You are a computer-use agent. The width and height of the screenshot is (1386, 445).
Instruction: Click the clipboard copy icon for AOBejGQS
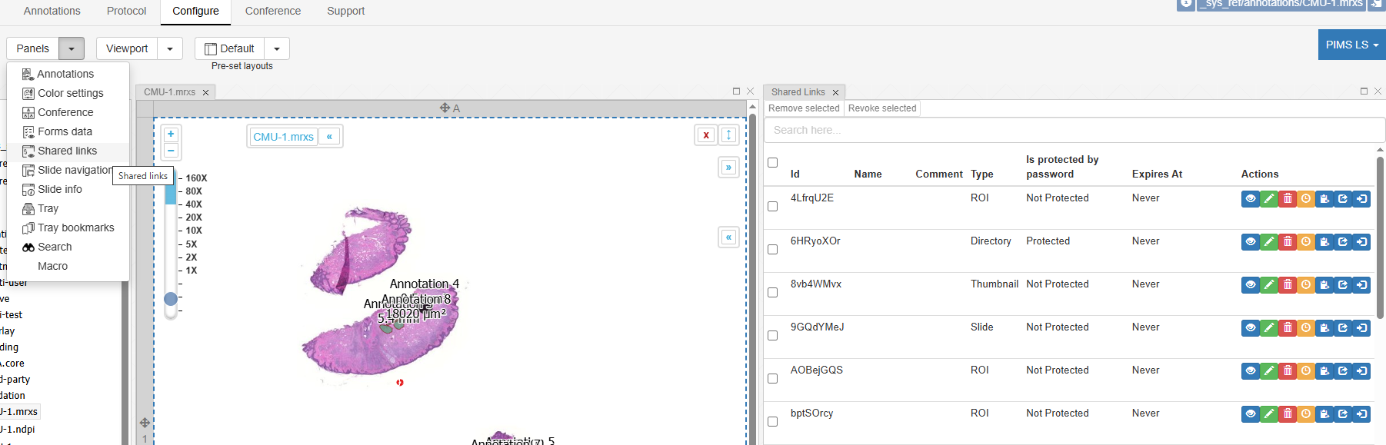point(1324,371)
